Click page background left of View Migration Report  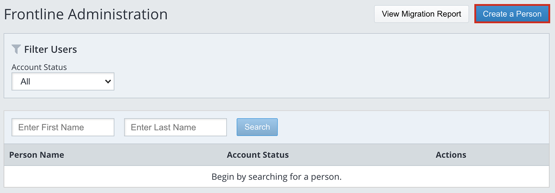270,14
